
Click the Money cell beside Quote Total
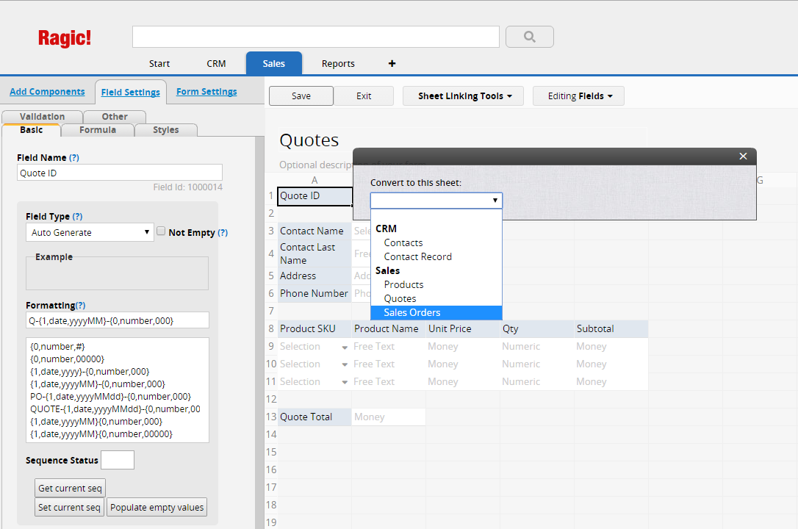point(389,417)
